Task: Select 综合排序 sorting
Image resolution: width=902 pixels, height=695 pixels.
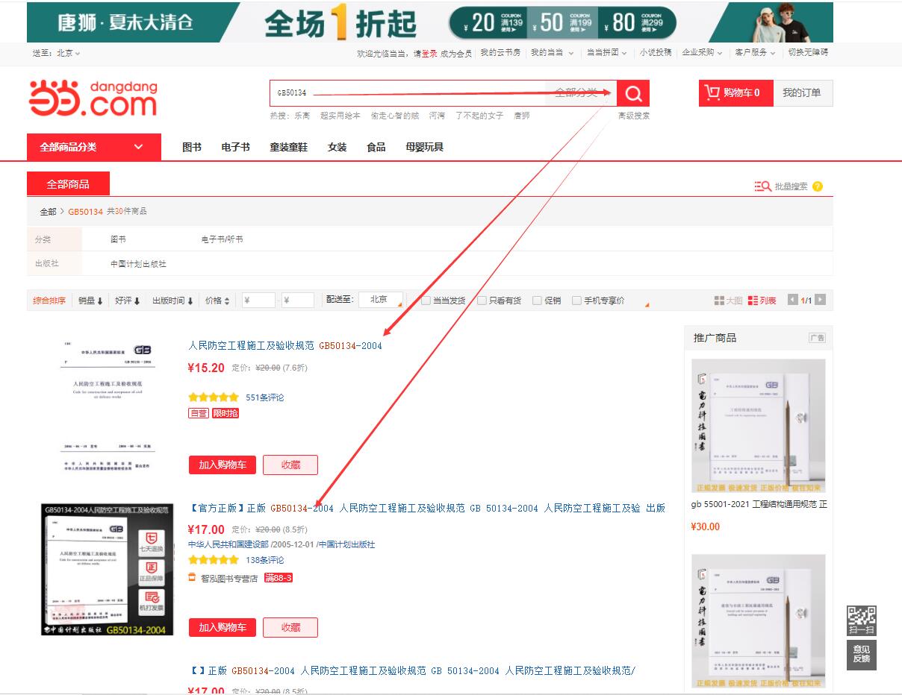Action: pyautogui.click(x=49, y=301)
